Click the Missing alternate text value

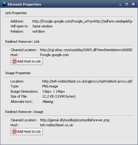point(48,102)
